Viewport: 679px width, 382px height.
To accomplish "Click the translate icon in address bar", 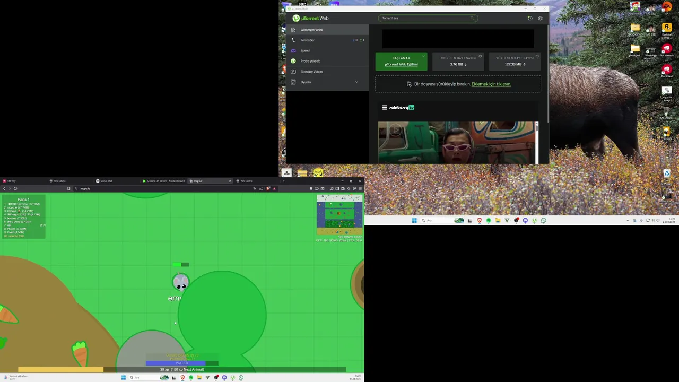I will (255, 188).
